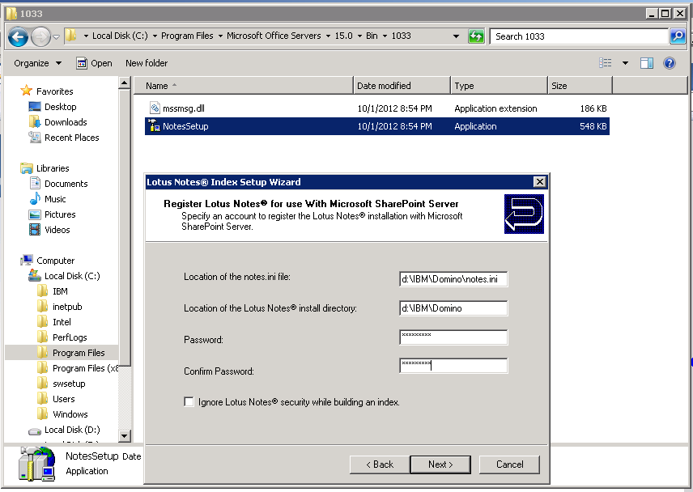Image resolution: width=693 pixels, height=492 pixels.
Task: Click the Help question mark icon
Action: point(670,63)
